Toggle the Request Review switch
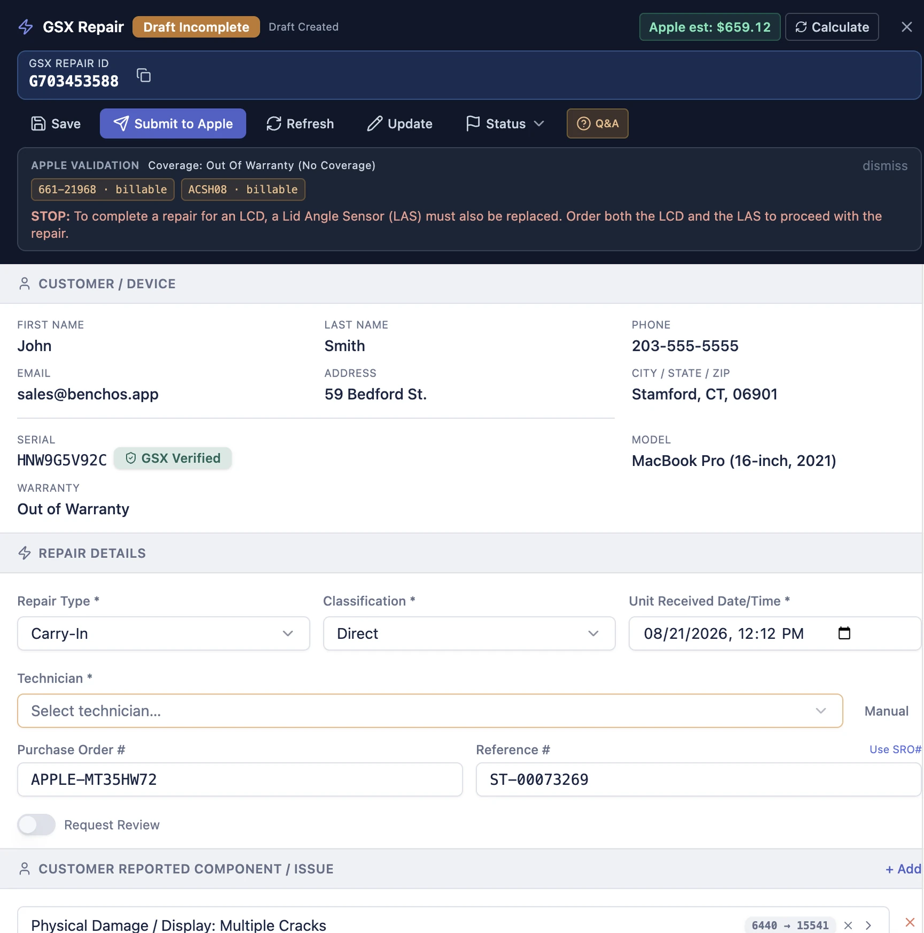 pyautogui.click(x=36, y=824)
